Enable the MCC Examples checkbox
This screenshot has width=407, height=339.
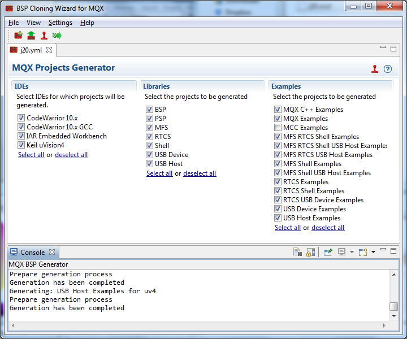click(278, 127)
